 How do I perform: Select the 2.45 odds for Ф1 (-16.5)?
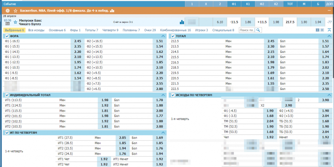click(x=78, y=41)
